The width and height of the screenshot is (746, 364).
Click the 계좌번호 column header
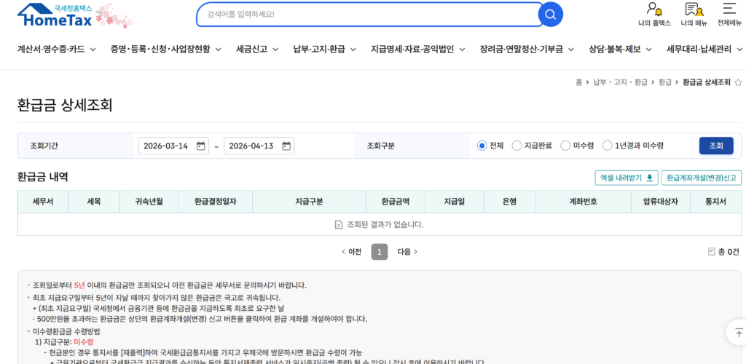point(583,202)
